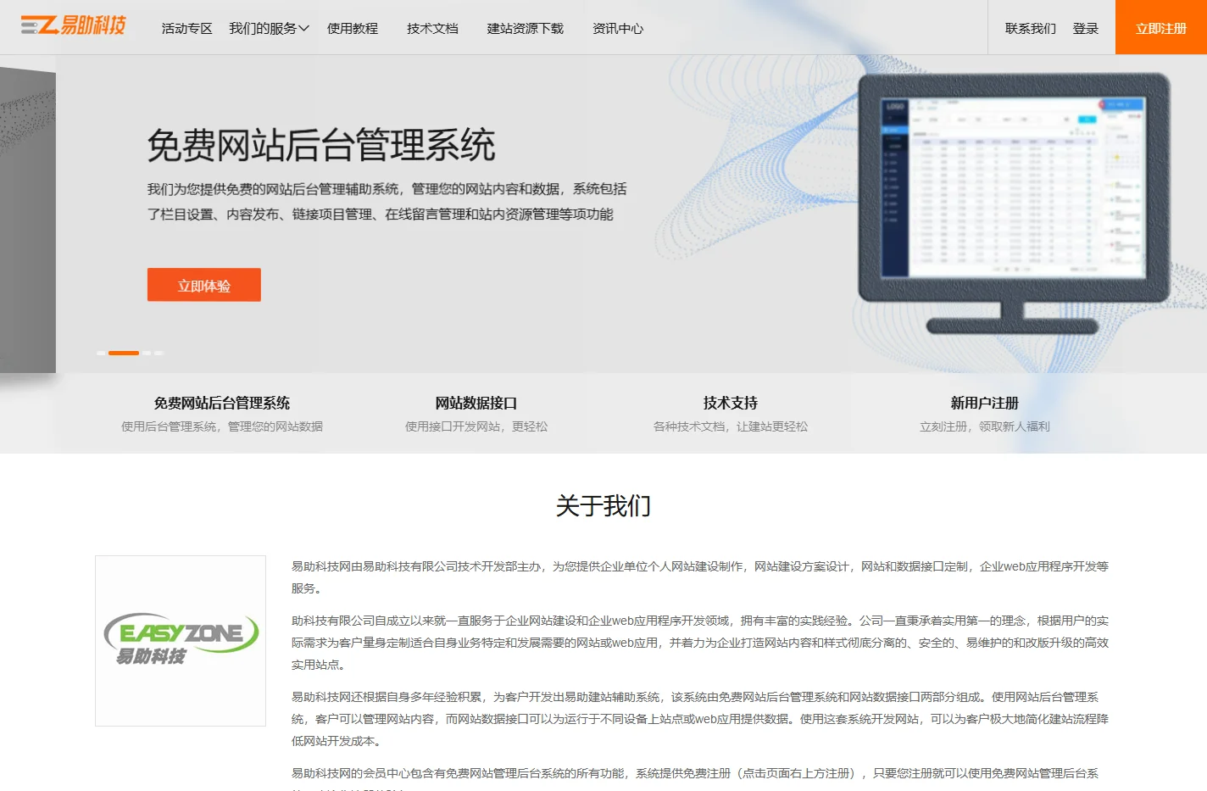Open the 网站数据接口 feature card
The width and height of the screenshot is (1207, 791).
(476, 414)
